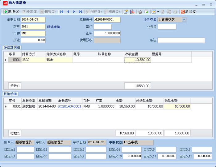Click the 退出 (Exit) toolbar button

[x=189, y=12]
